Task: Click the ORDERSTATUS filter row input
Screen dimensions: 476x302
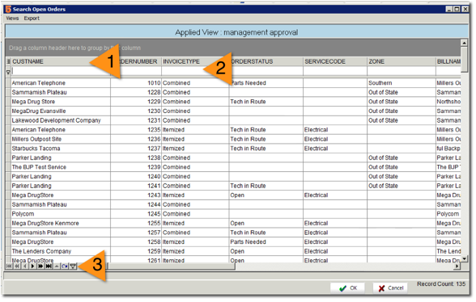Action: tap(266, 72)
